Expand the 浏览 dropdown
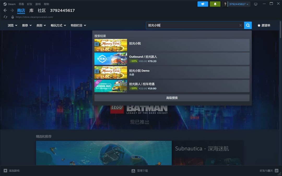282x176 pixels. 13,25
